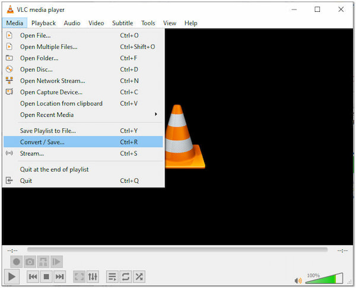Take a snapshot with the camera icon

click(x=30, y=262)
